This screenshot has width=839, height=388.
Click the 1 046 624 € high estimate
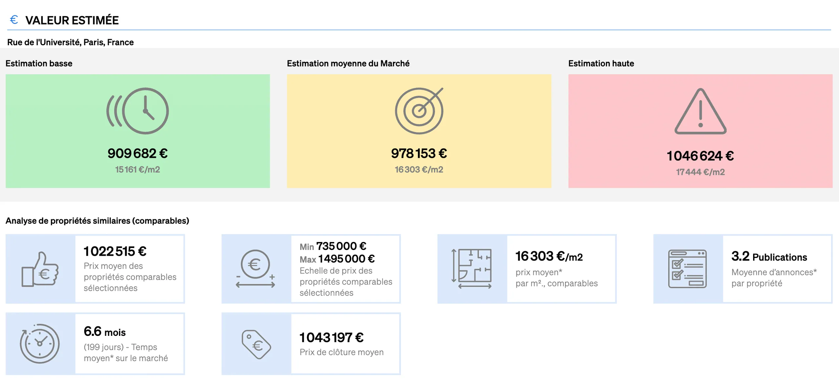(x=700, y=156)
